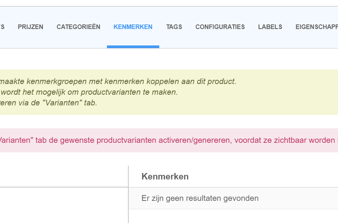Click the empty header cell left of Kenmerken

(x=63, y=176)
